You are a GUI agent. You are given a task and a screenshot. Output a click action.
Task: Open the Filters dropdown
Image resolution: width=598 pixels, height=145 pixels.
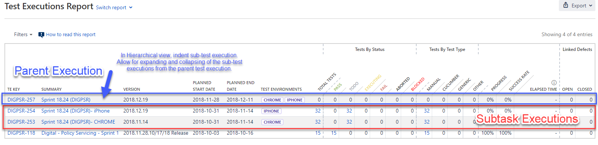pos(23,34)
